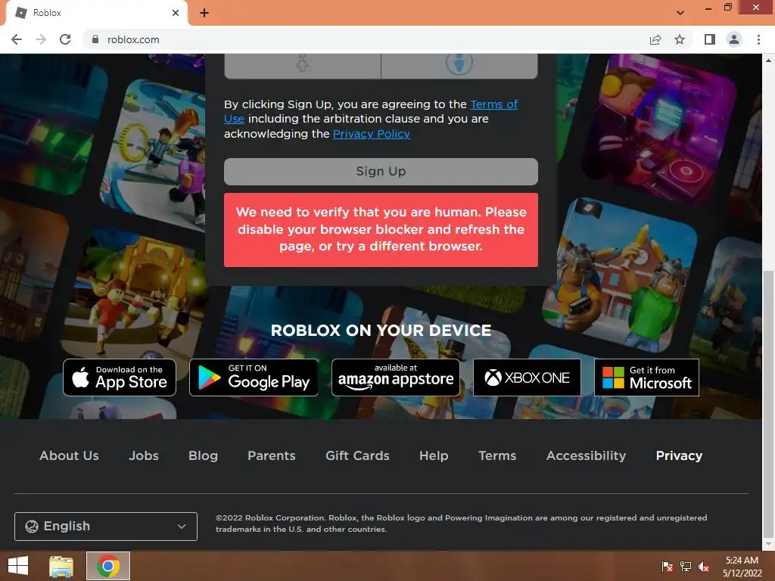The height and width of the screenshot is (581, 775).
Task: Open the Windows Start button
Action: [18, 566]
